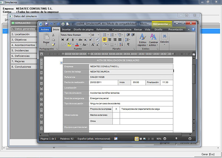Expand the Edición group dropdown
Viewport: 222px width, 158px height.
(165, 39)
